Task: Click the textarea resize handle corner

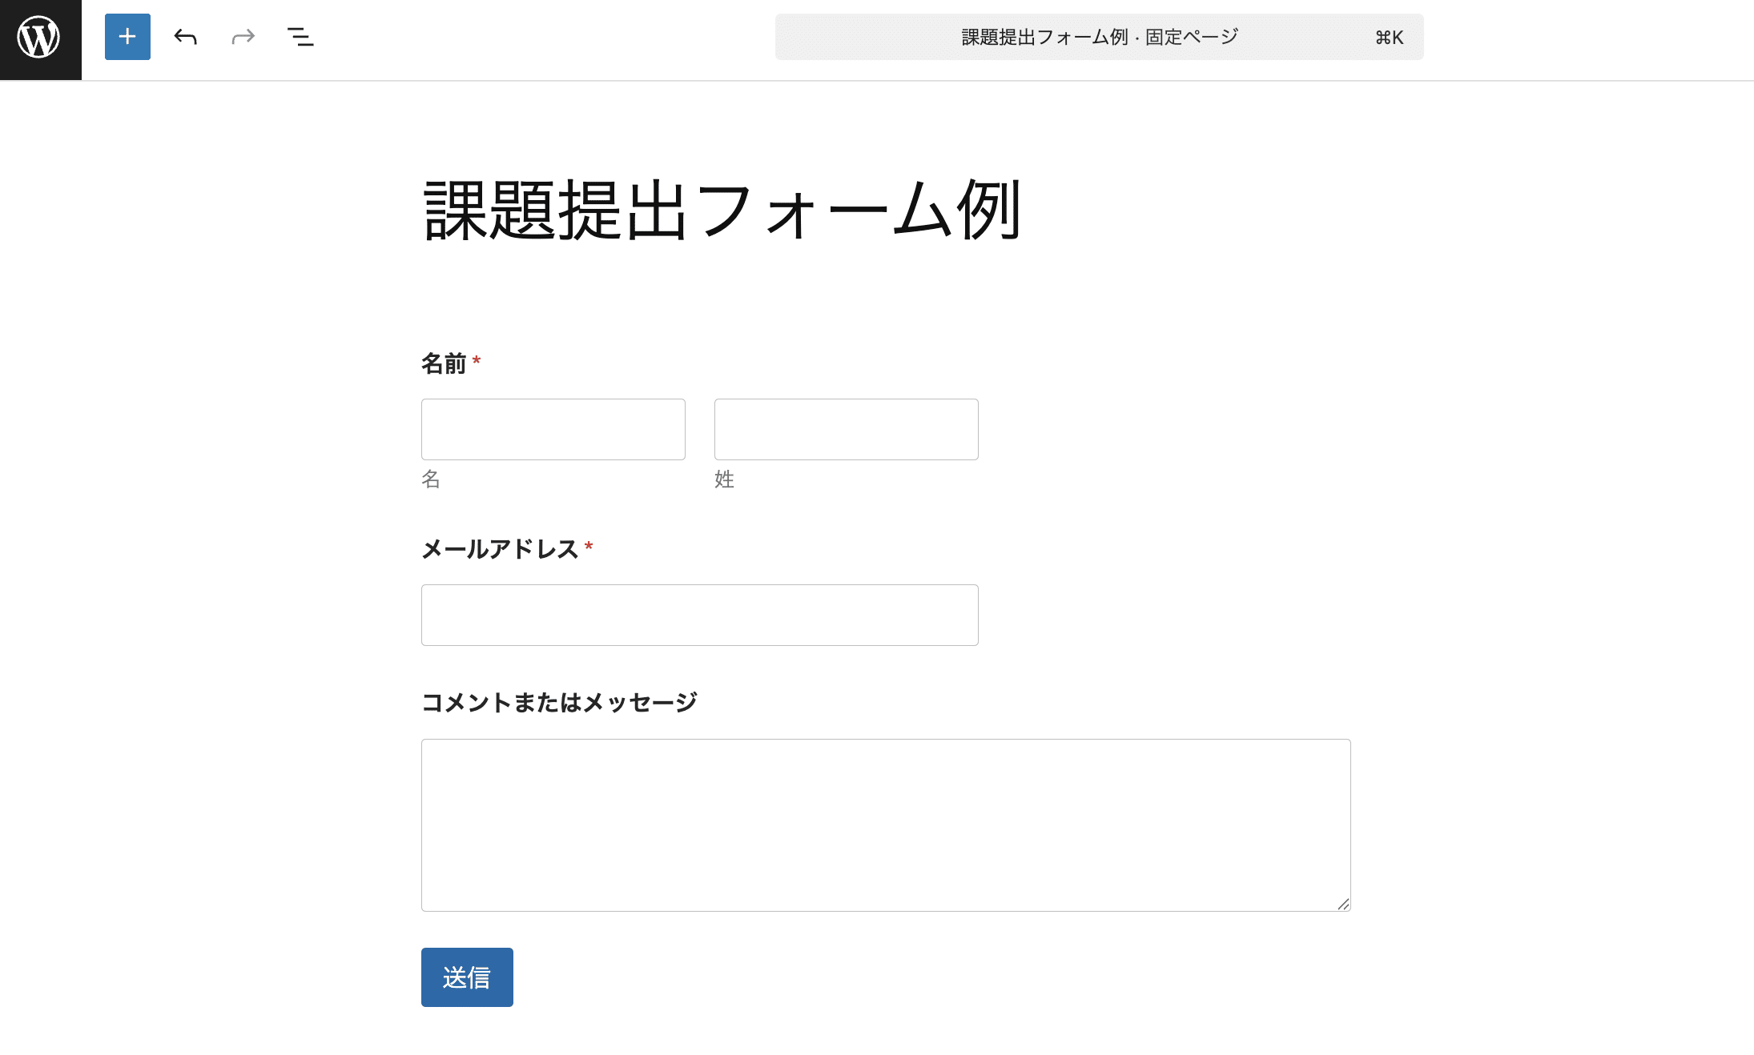Action: tap(1344, 905)
